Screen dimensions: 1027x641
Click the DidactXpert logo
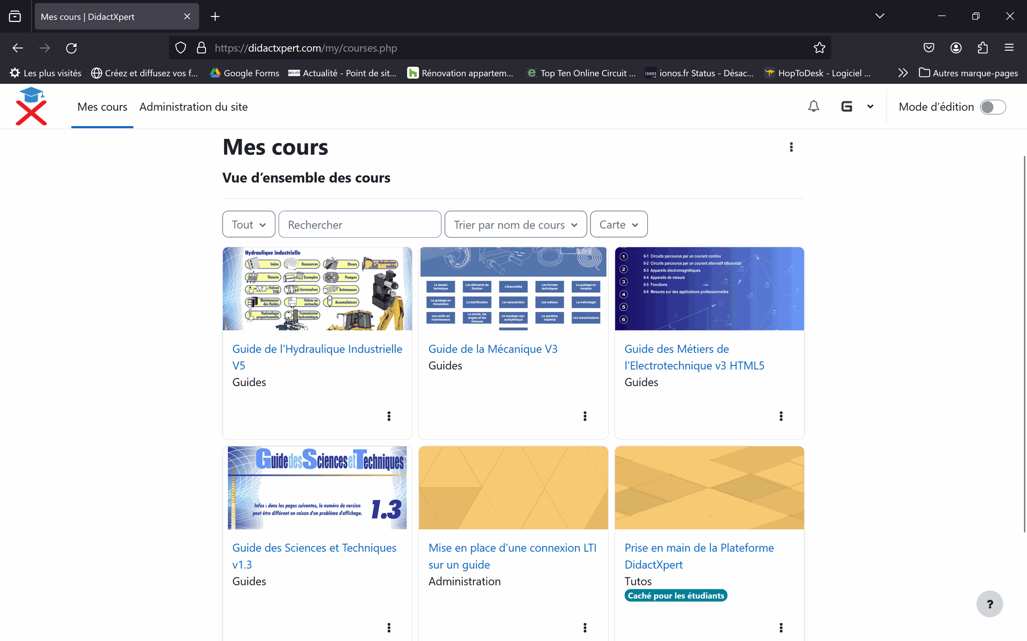[32, 106]
